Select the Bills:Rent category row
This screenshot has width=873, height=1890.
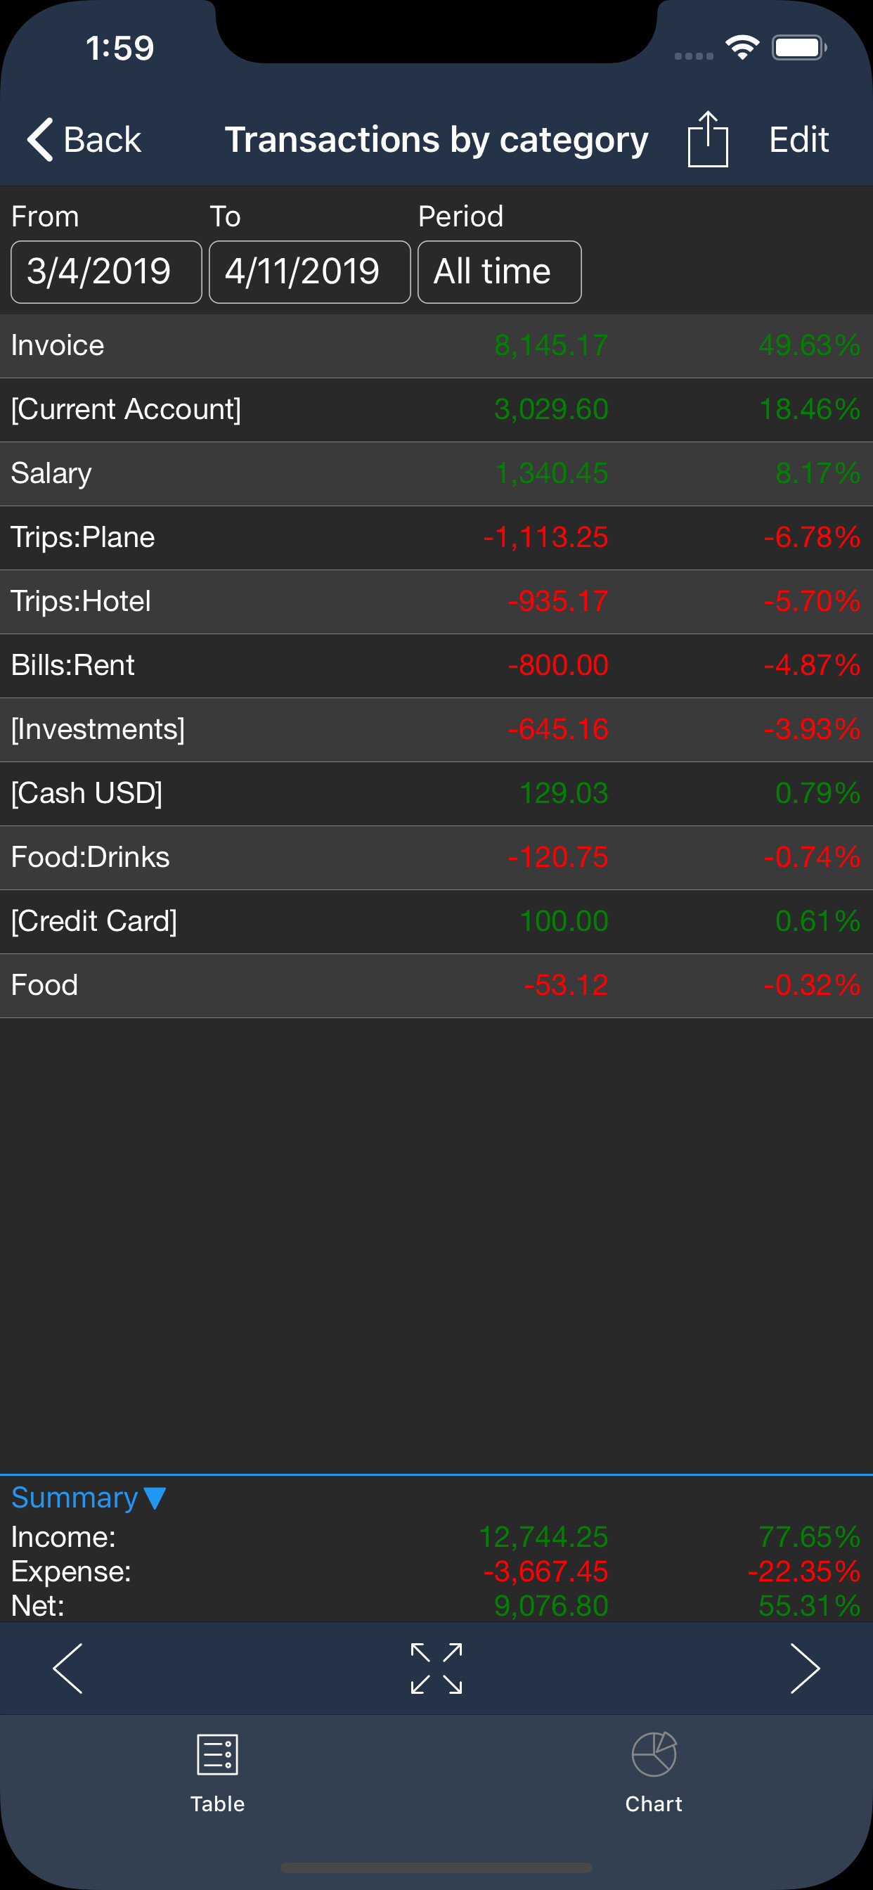[436, 665]
